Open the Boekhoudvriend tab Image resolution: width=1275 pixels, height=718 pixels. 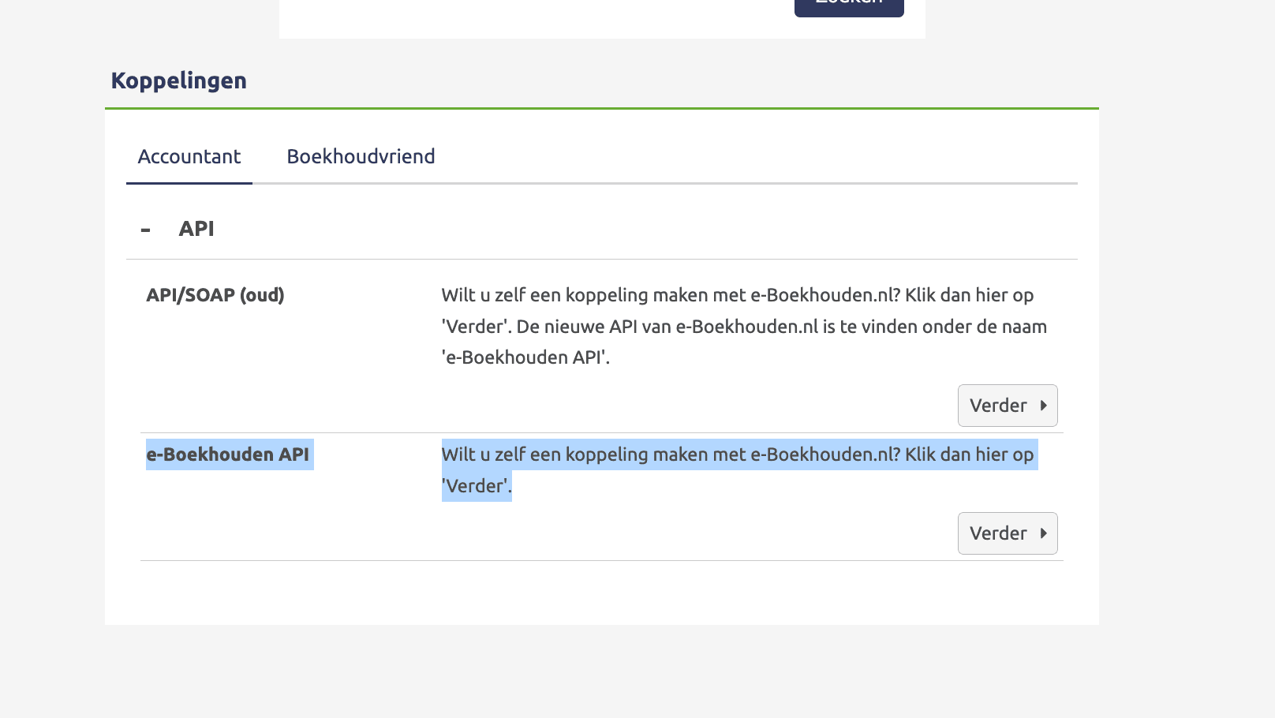(x=361, y=156)
